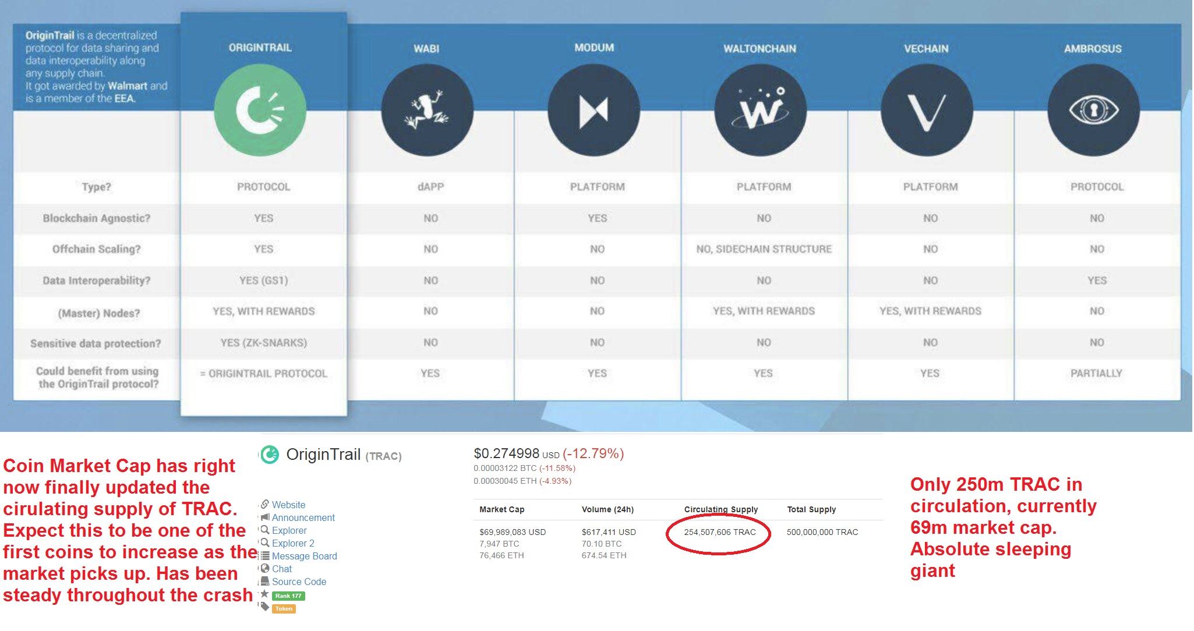The image size is (1194, 631).
Task: Click the link icon beside Website
Action: 265,504
